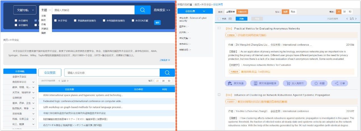Switch display to 列表 view
This screenshot has width=361, height=131.
(x=293, y=12)
